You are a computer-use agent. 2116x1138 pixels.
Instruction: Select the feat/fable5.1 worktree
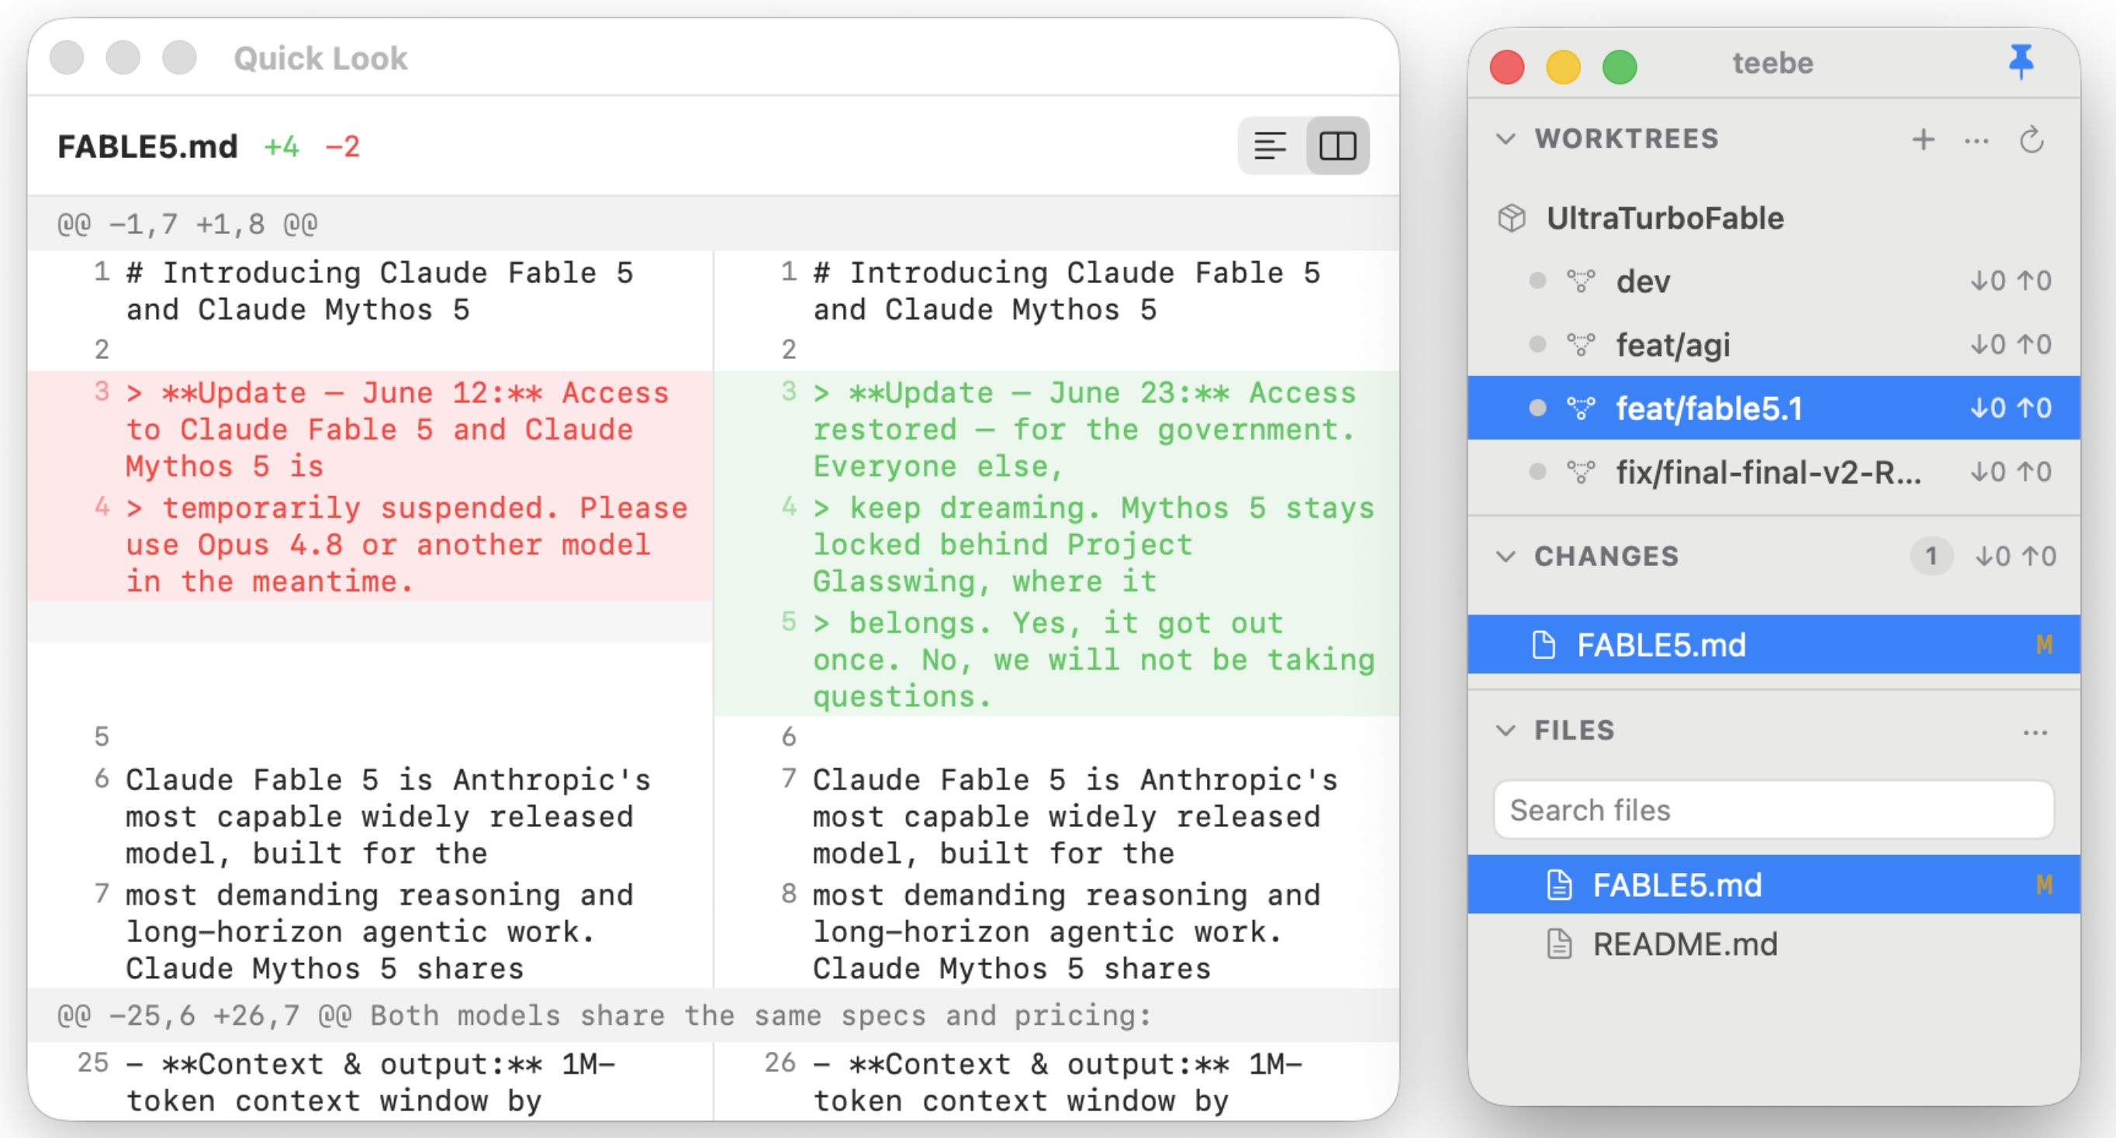tap(1773, 408)
